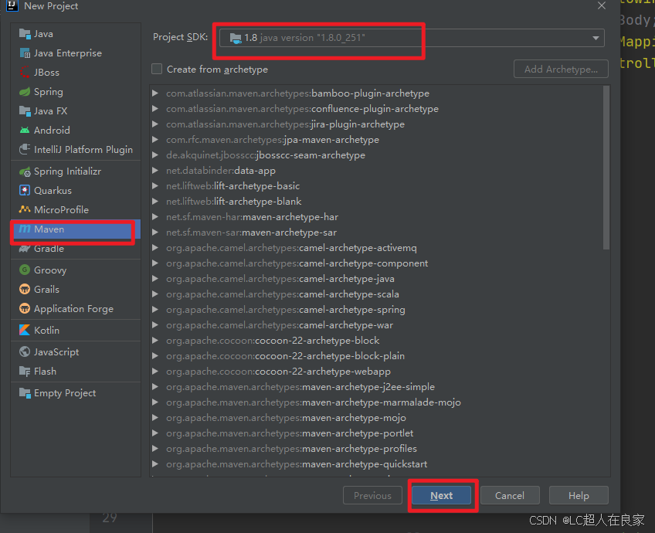Select cocoon-22-archetype-block-plain row text
Image resolution: width=655 pixels, height=533 pixels.
pyautogui.click(x=285, y=356)
